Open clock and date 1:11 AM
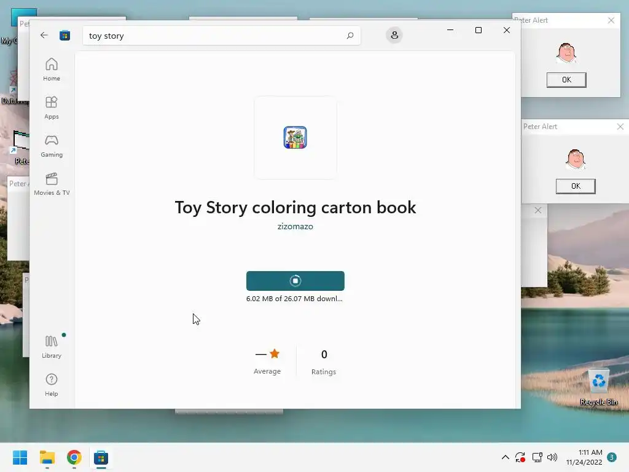Image resolution: width=629 pixels, height=472 pixels. [x=584, y=457]
